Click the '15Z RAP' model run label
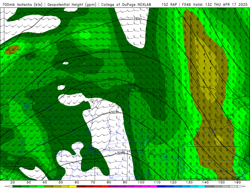Screen dimensions: 250x188 coord(169,5)
